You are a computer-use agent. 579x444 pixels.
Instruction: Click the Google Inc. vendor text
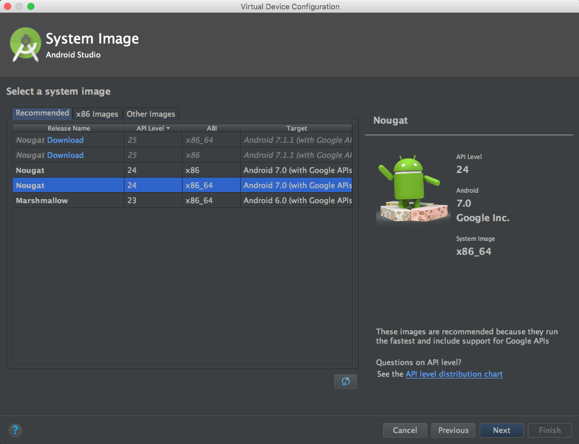(482, 218)
